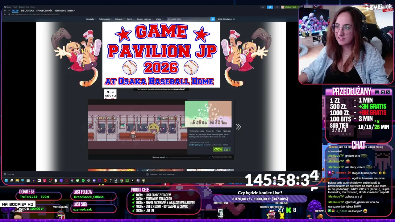Expand the Więcej dropdown
Screen dimensions: 395x222
pyautogui.click(x=160, y=19)
